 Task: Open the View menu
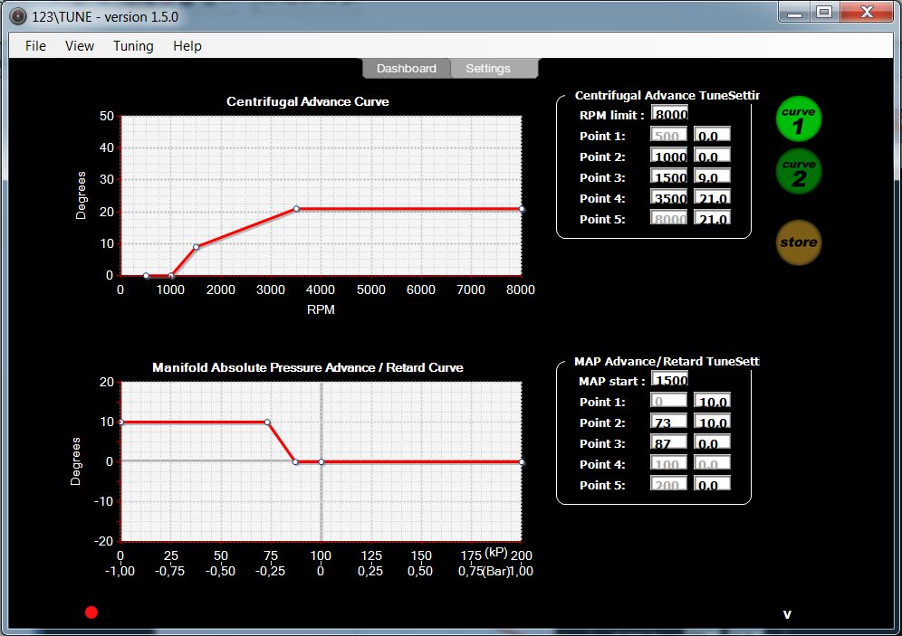click(80, 46)
